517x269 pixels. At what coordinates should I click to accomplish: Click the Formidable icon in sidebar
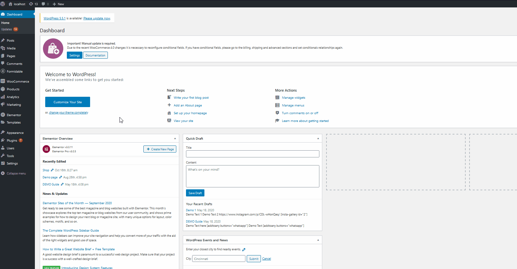click(3, 71)
